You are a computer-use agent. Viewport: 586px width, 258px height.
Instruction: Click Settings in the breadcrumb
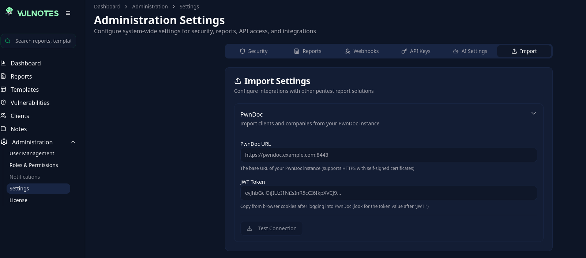(x=189, y=7)
